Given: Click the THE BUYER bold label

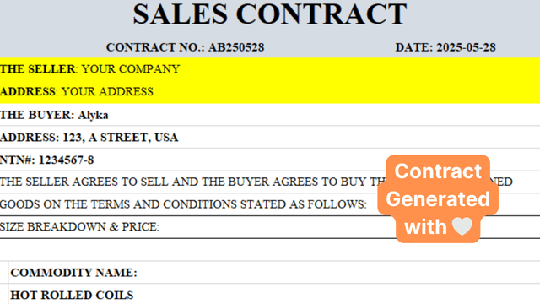Looking at the screenshot, I should click(35, 115).
